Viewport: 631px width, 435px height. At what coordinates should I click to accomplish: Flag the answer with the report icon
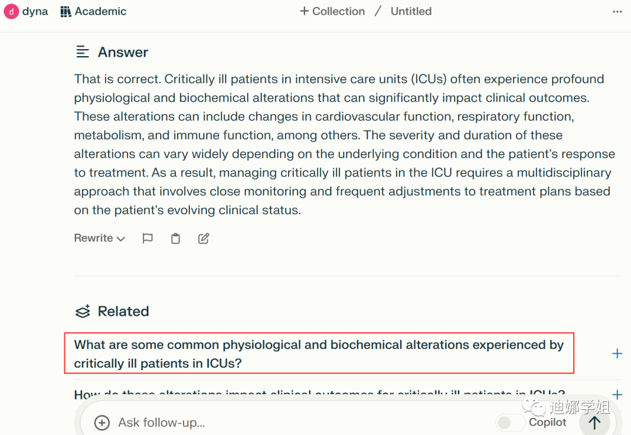coord(148,239)
